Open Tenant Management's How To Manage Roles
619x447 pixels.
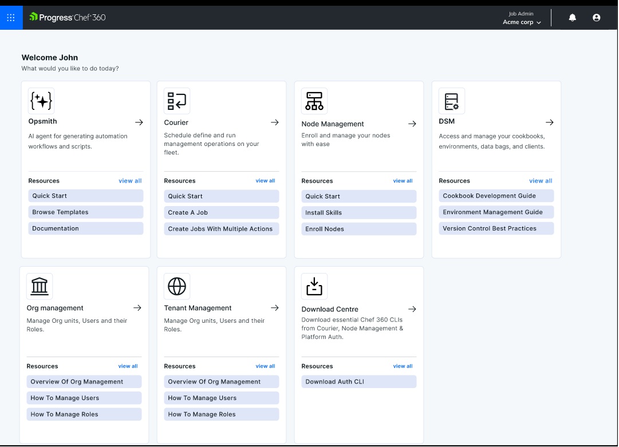tap(222, 414)
